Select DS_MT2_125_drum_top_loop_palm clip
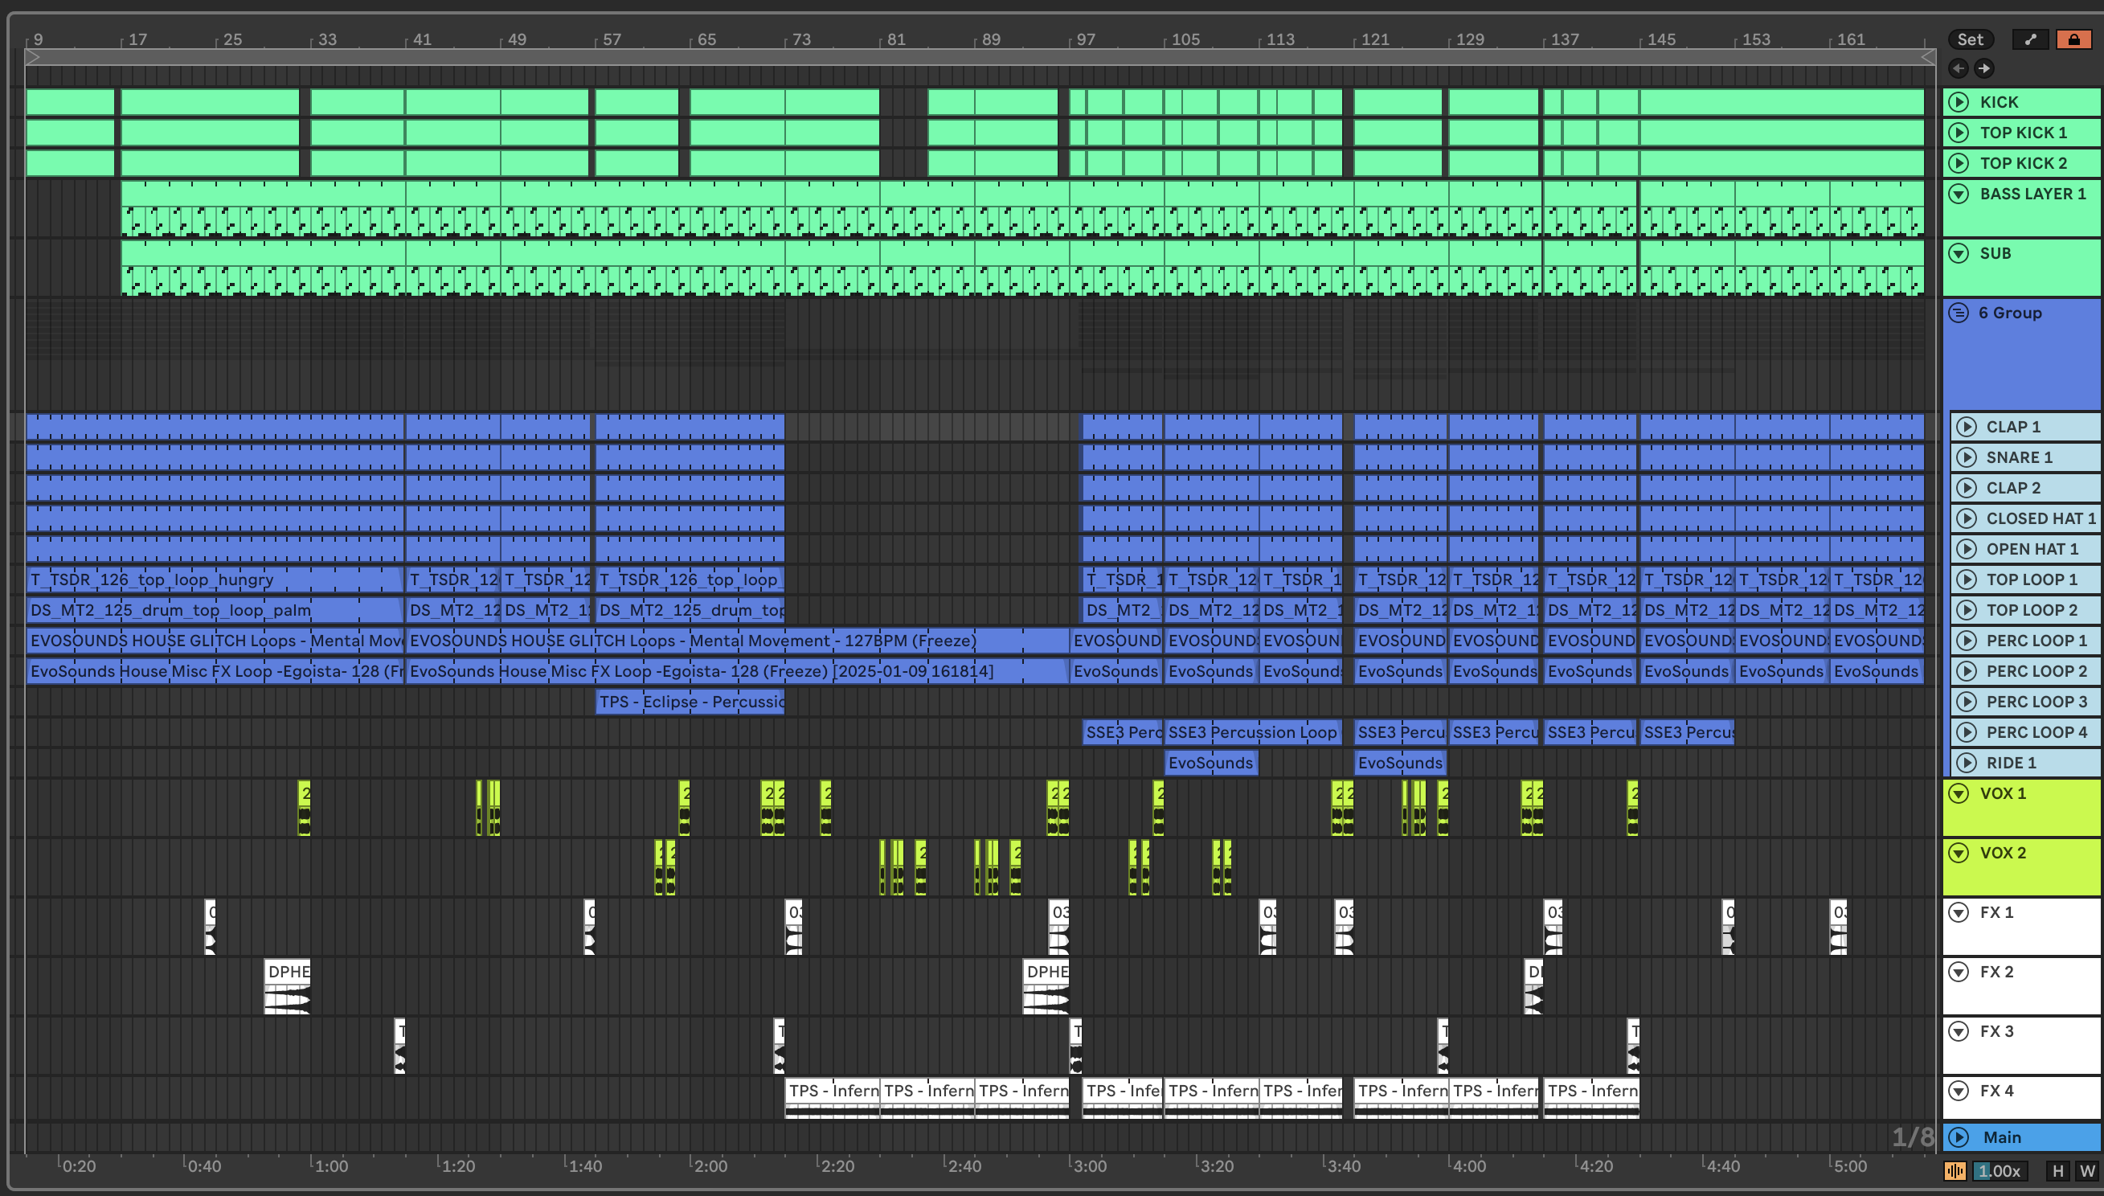Screen dimensions: 2104x1196 tap(215, 609)
